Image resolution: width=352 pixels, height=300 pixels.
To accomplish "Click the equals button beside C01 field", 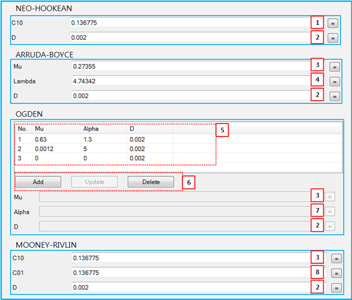I will click(x=336, y=273).
